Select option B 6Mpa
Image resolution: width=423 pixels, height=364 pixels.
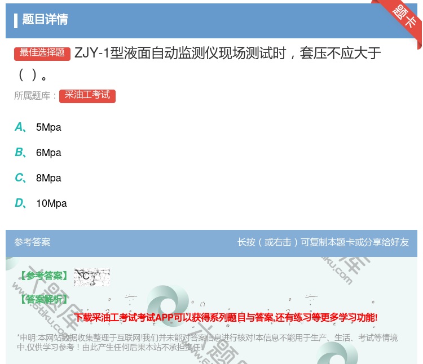point(38,153)
